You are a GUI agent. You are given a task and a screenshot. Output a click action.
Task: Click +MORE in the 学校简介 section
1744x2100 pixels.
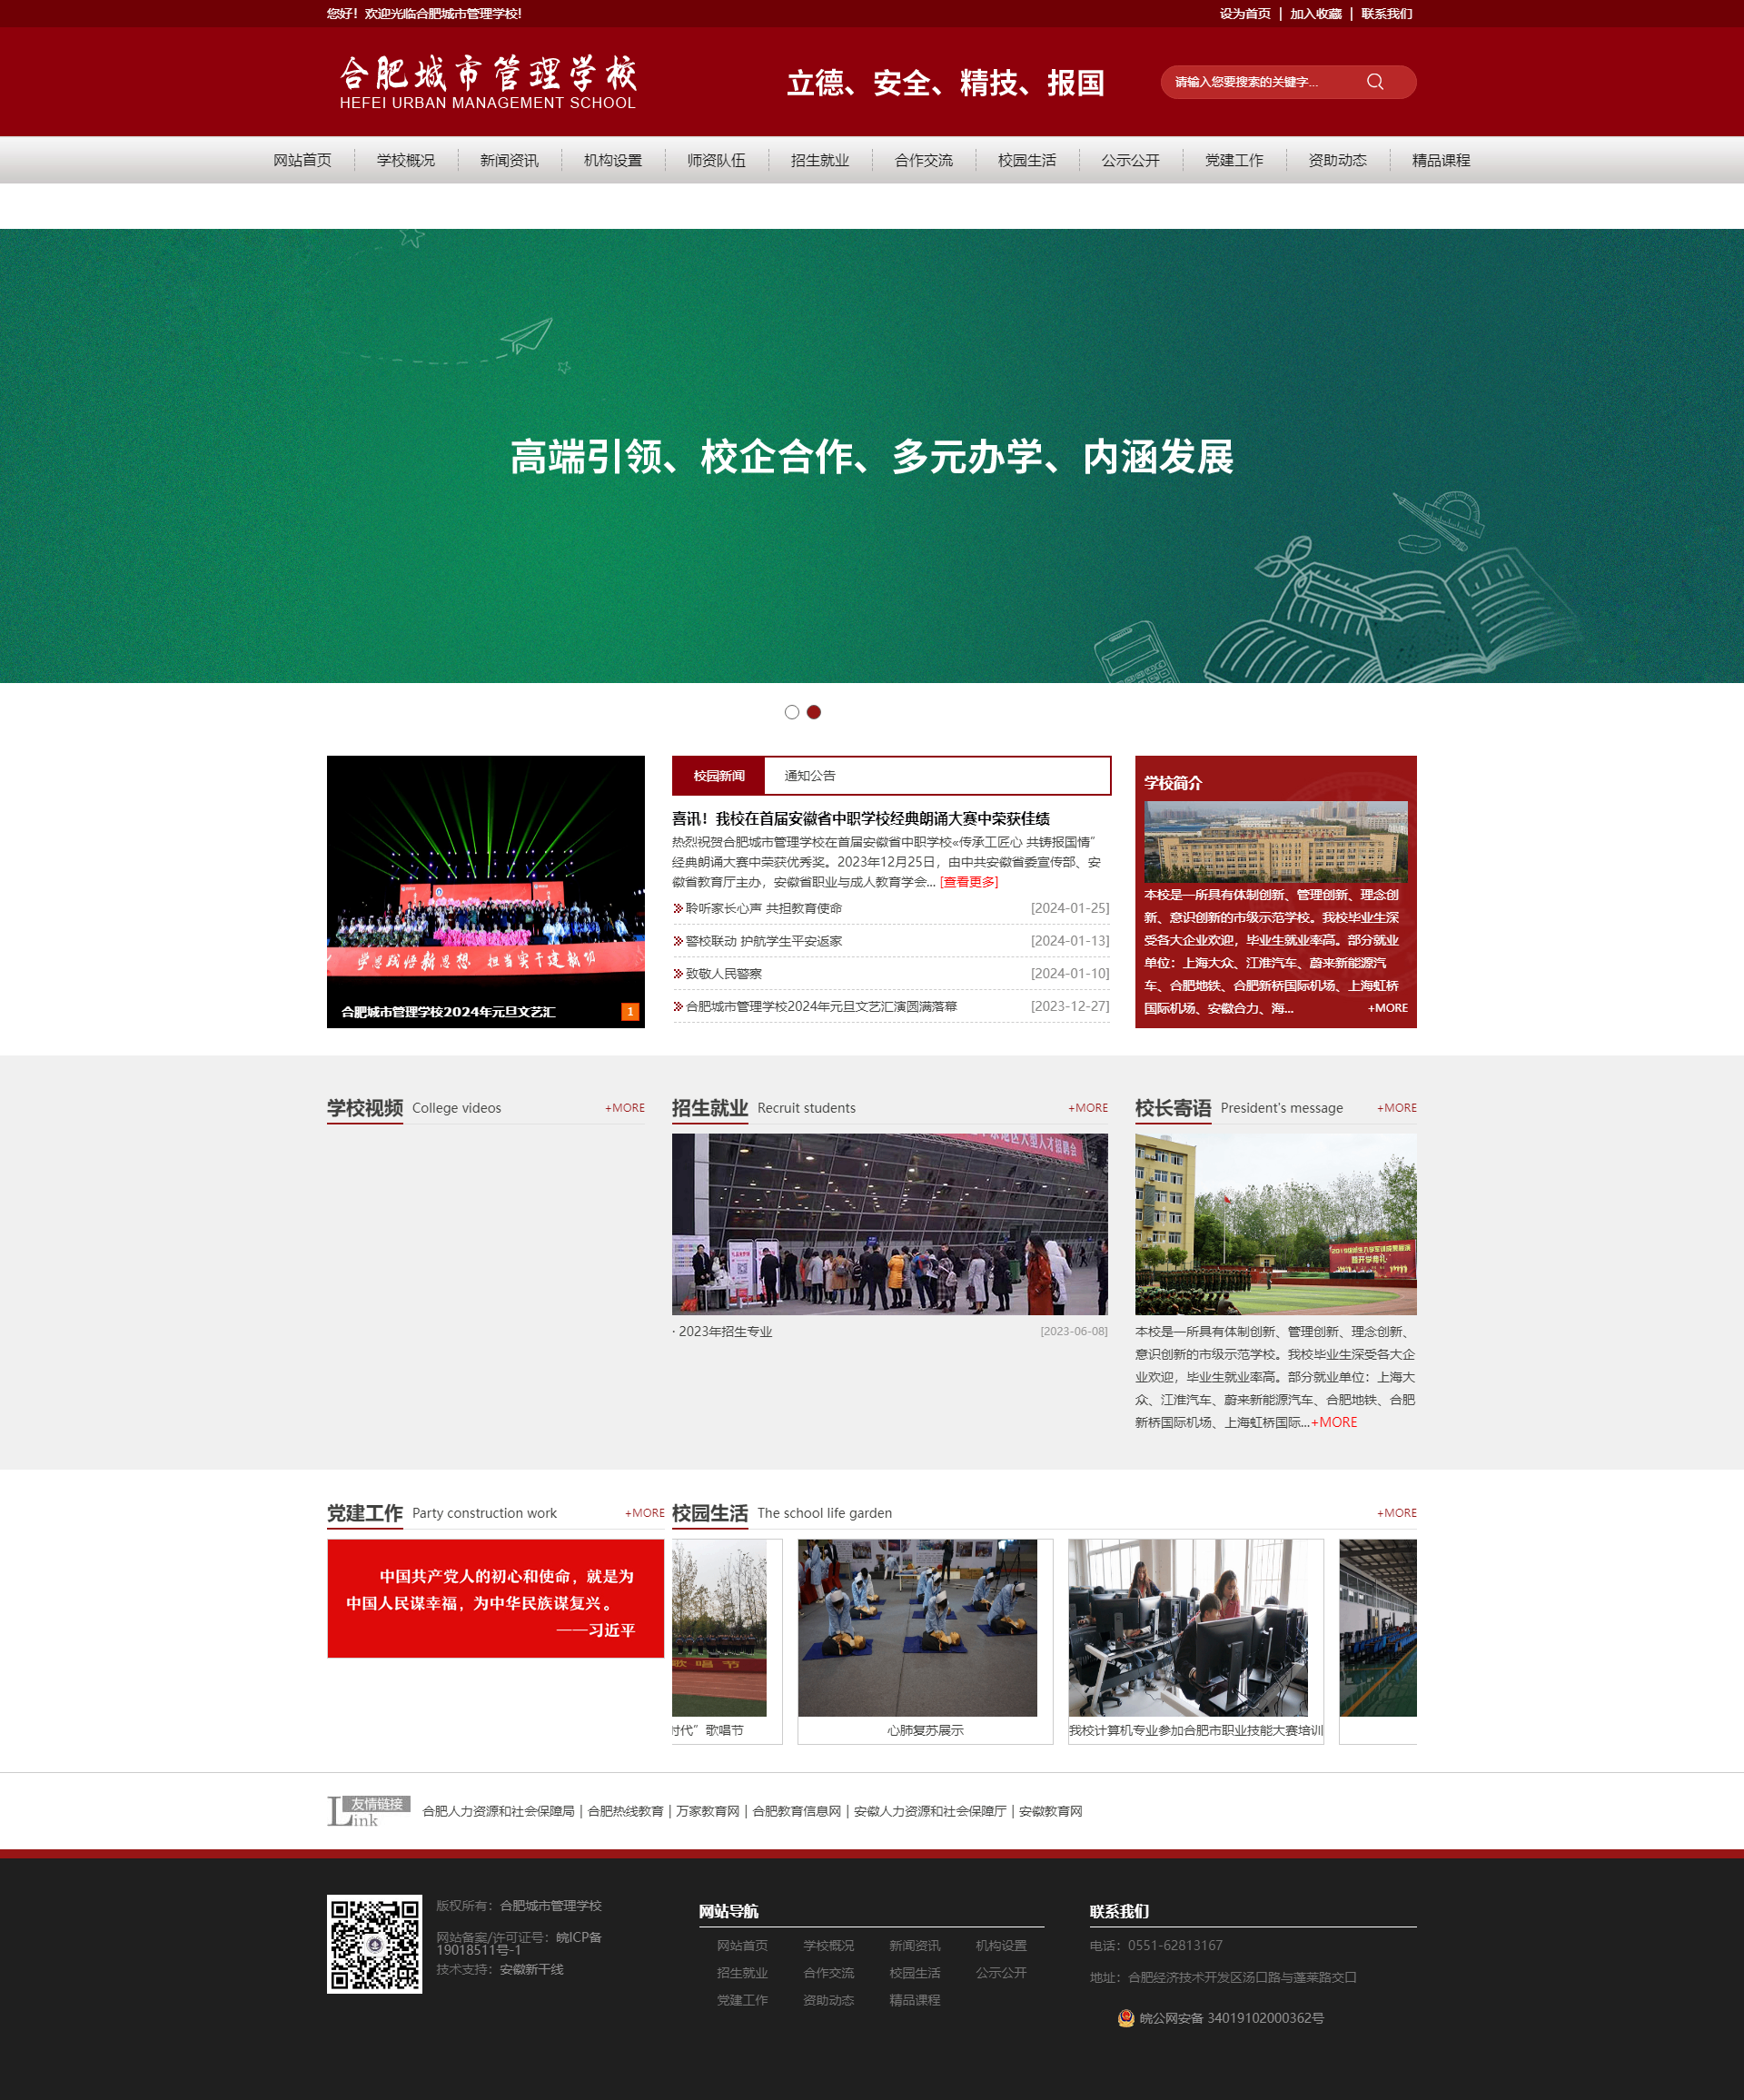pos(1387,1008)
